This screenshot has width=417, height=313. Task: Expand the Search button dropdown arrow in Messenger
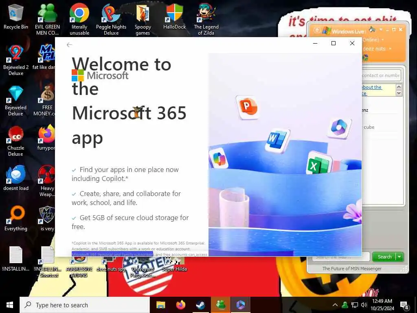(x=399, y=257)
